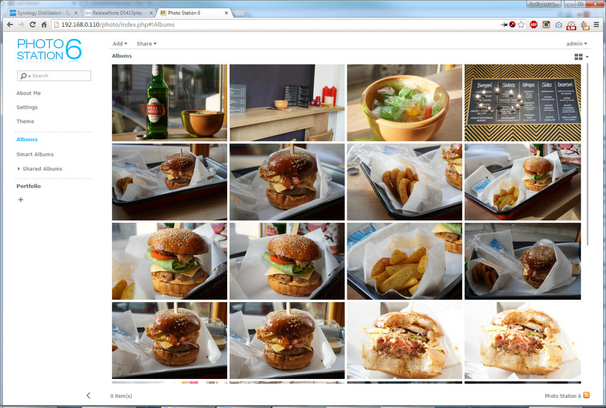
Task: Click the browser Forward arrow
Action: click(x=21, y=24)
